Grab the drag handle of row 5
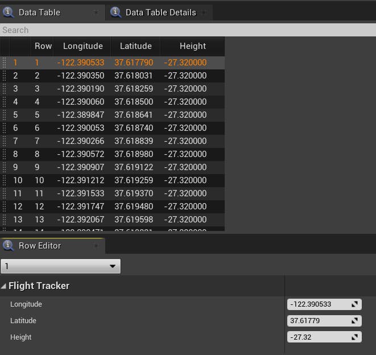376x355 pixels. click(x=4, y=115)
